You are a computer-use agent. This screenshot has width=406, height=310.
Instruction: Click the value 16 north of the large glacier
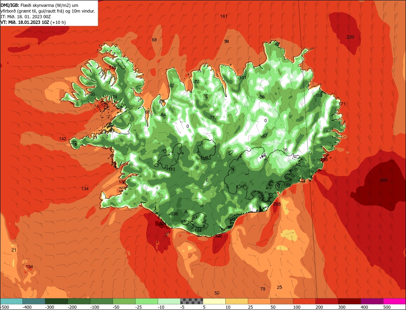285,150
